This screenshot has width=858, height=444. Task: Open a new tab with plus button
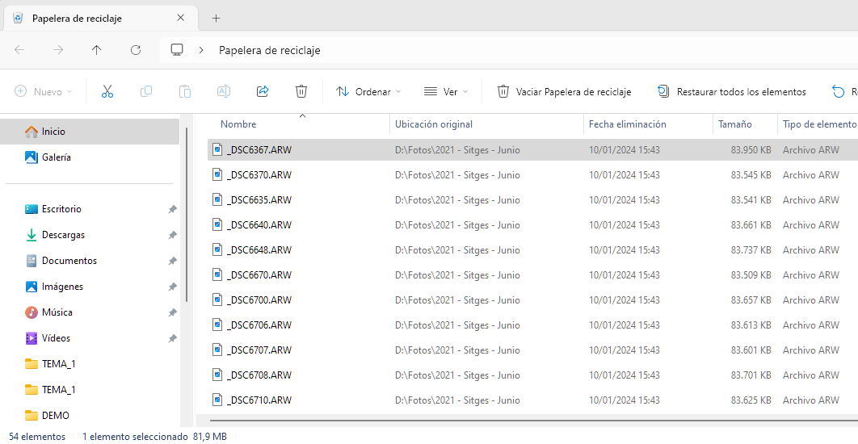[216, 18]
